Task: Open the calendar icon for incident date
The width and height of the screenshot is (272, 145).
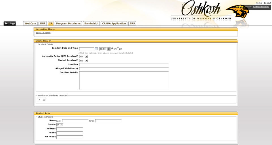Action: (96, 49)
